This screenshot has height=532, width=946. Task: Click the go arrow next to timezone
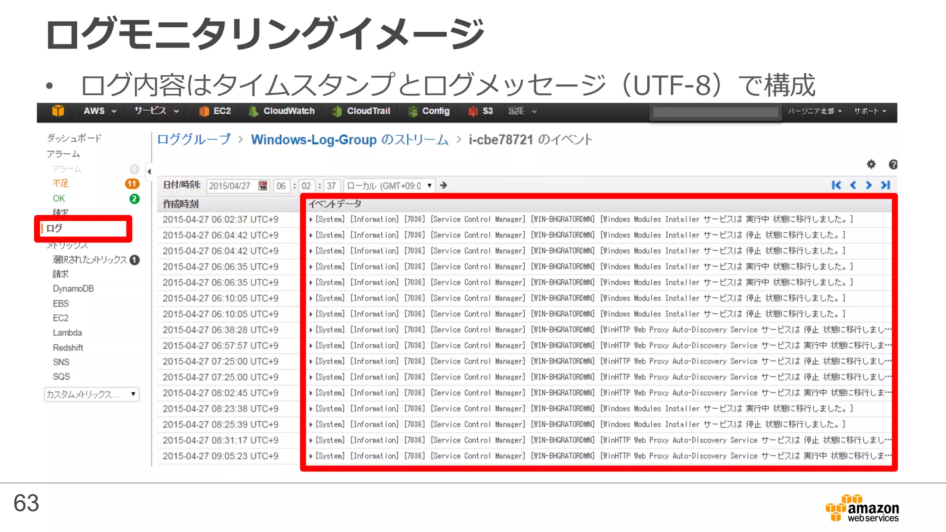443,185
